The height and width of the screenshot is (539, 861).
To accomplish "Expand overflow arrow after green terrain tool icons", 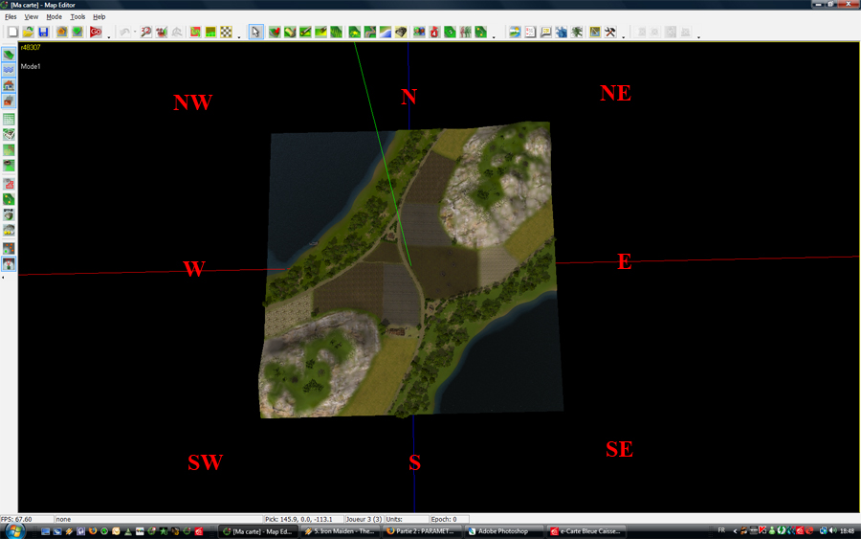I will 494,36.
